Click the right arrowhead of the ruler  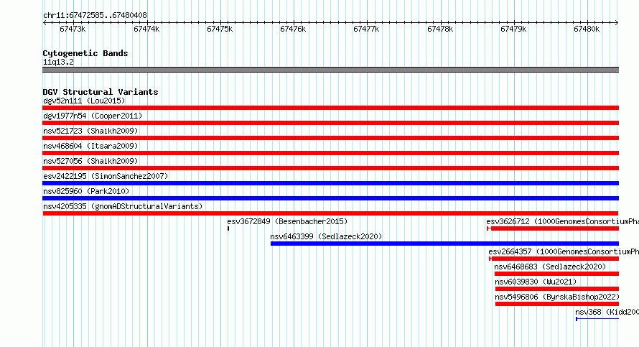(x=617, y=22)
